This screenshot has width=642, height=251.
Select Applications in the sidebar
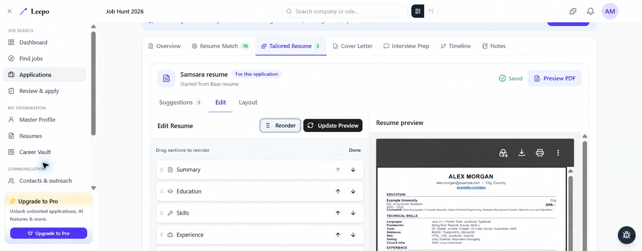click(x=45, y=75)
